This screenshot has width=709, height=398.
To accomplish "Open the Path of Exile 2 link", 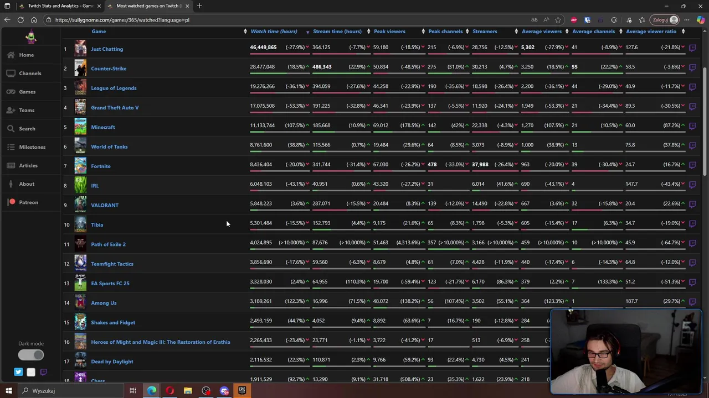I will point(108,244).
